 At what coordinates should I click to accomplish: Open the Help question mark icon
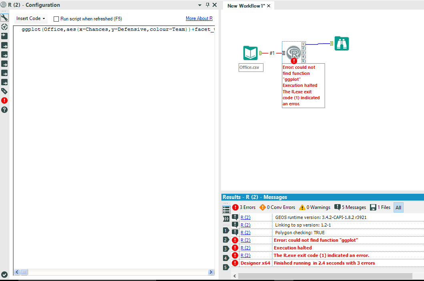coord(4,110)
